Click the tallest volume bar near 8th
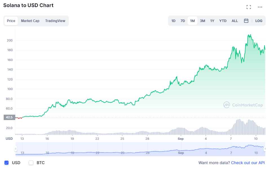This screenshot has width=271, height=172. (x=239, y=127)
